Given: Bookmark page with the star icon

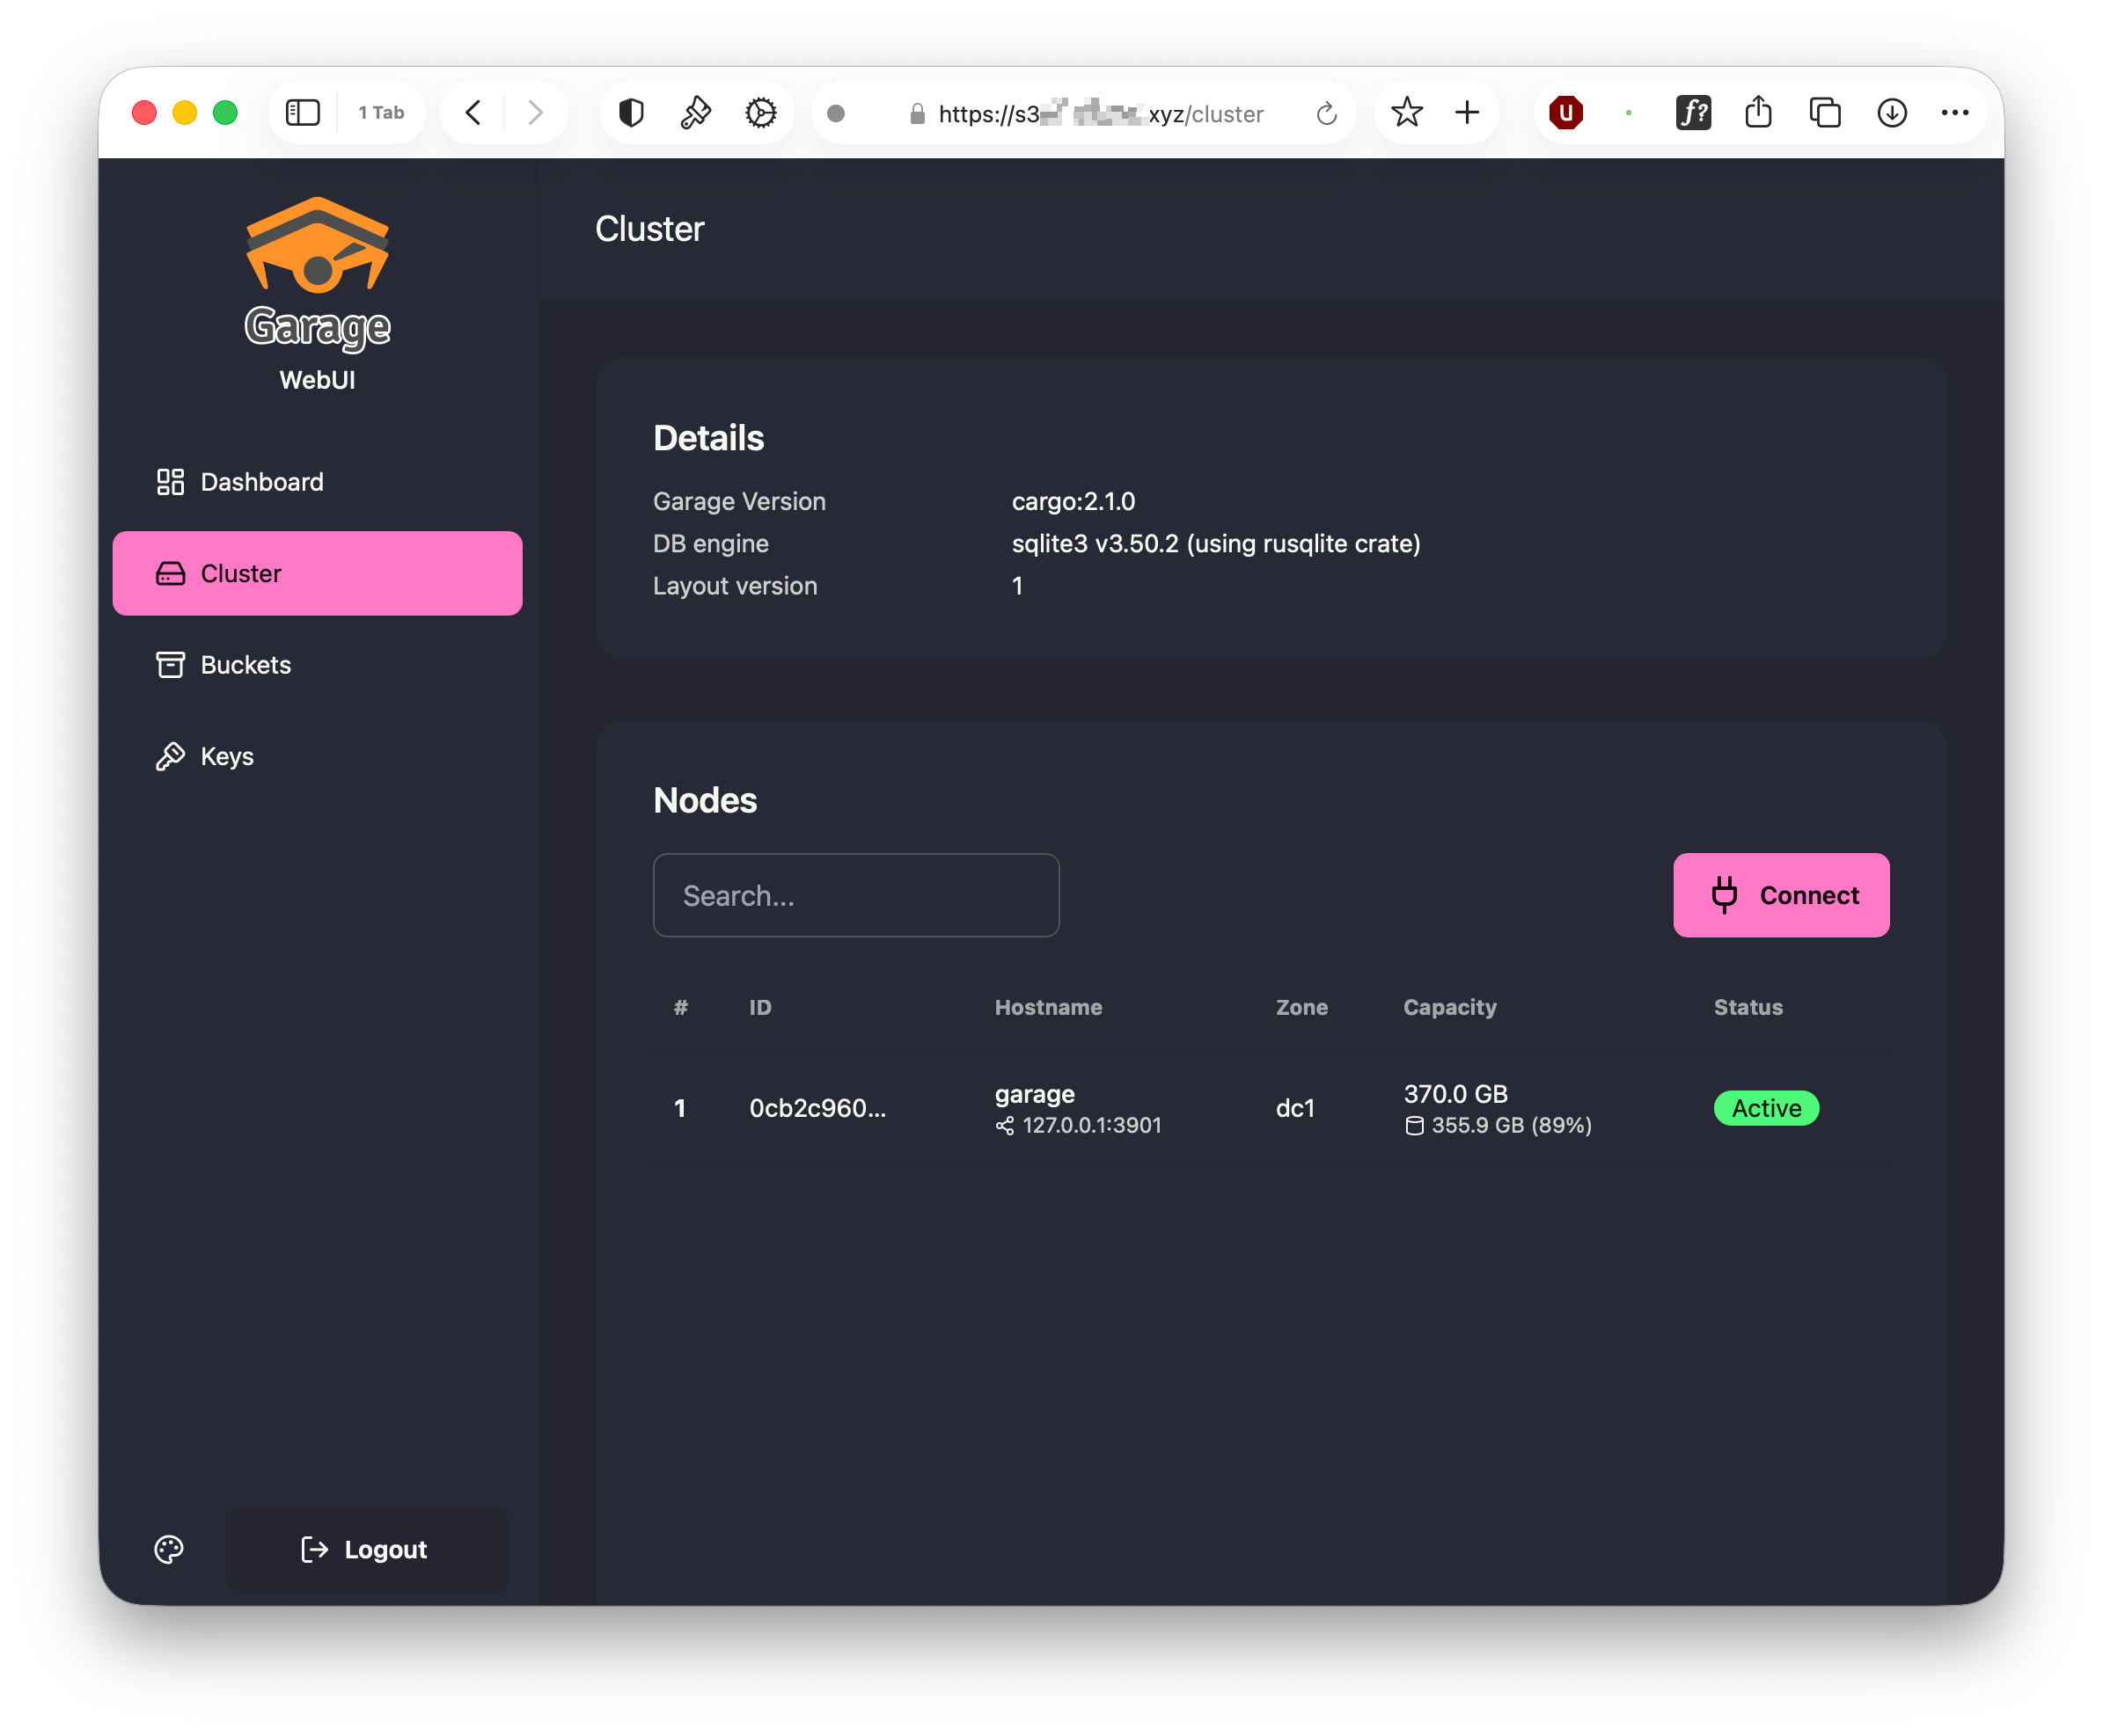Looking at the screenshot, I should tap(1406, 112).
